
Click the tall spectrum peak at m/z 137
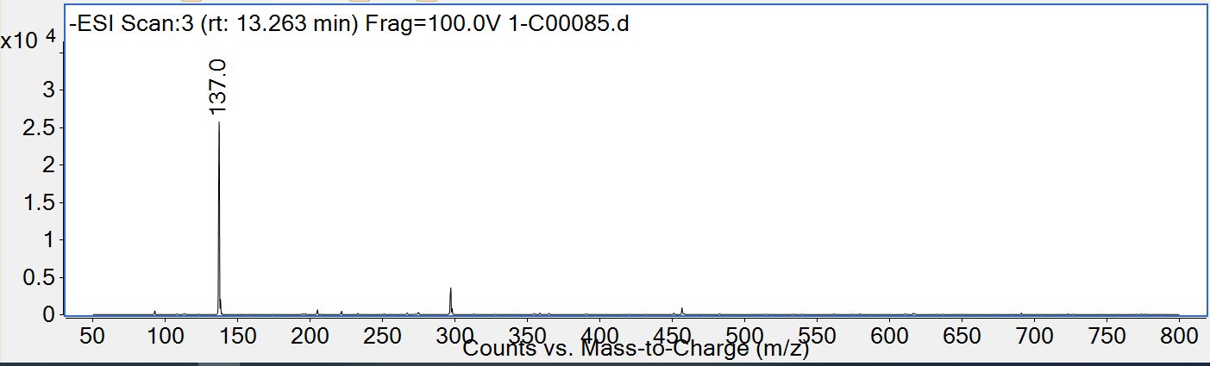[219, 219]
